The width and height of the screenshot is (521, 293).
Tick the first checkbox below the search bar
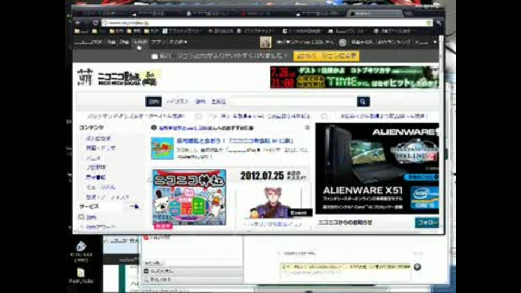pyautogui.click(x=199, y=116)
